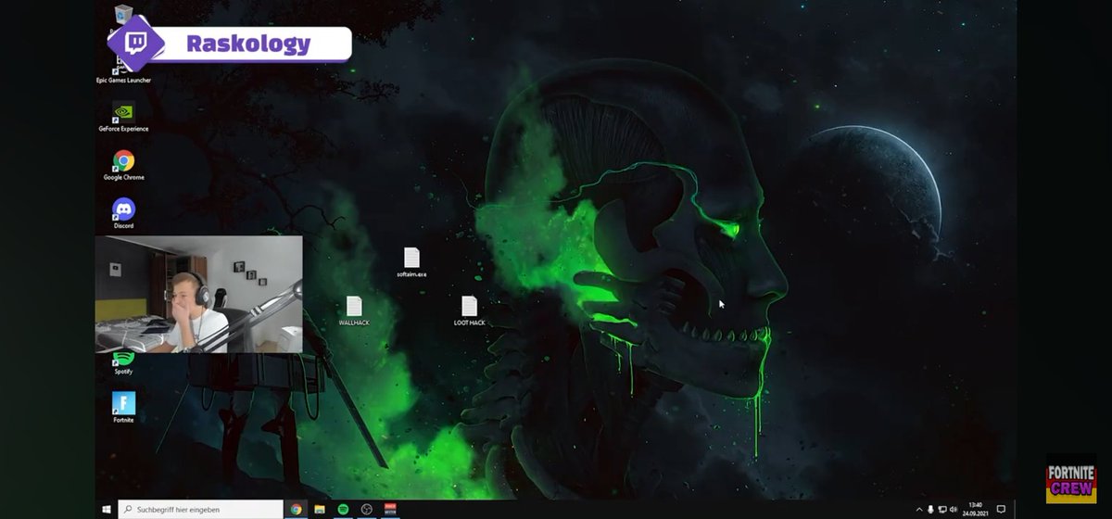
Task: Open the network tray icon
Action: coord(942,509)
